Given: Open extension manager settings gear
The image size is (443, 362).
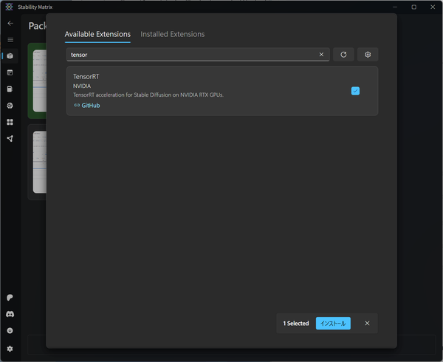Looking at the screenshot, I should pos(368,55).
